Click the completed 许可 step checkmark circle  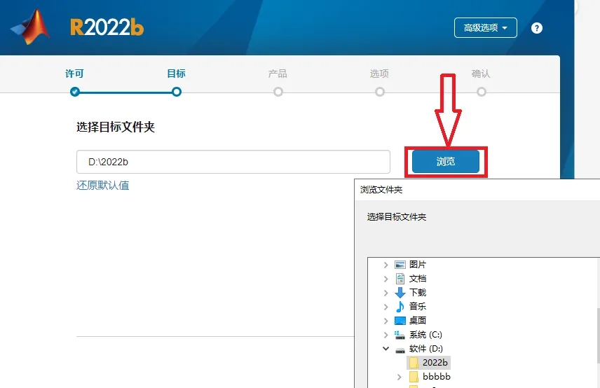[x=75, y=92]
